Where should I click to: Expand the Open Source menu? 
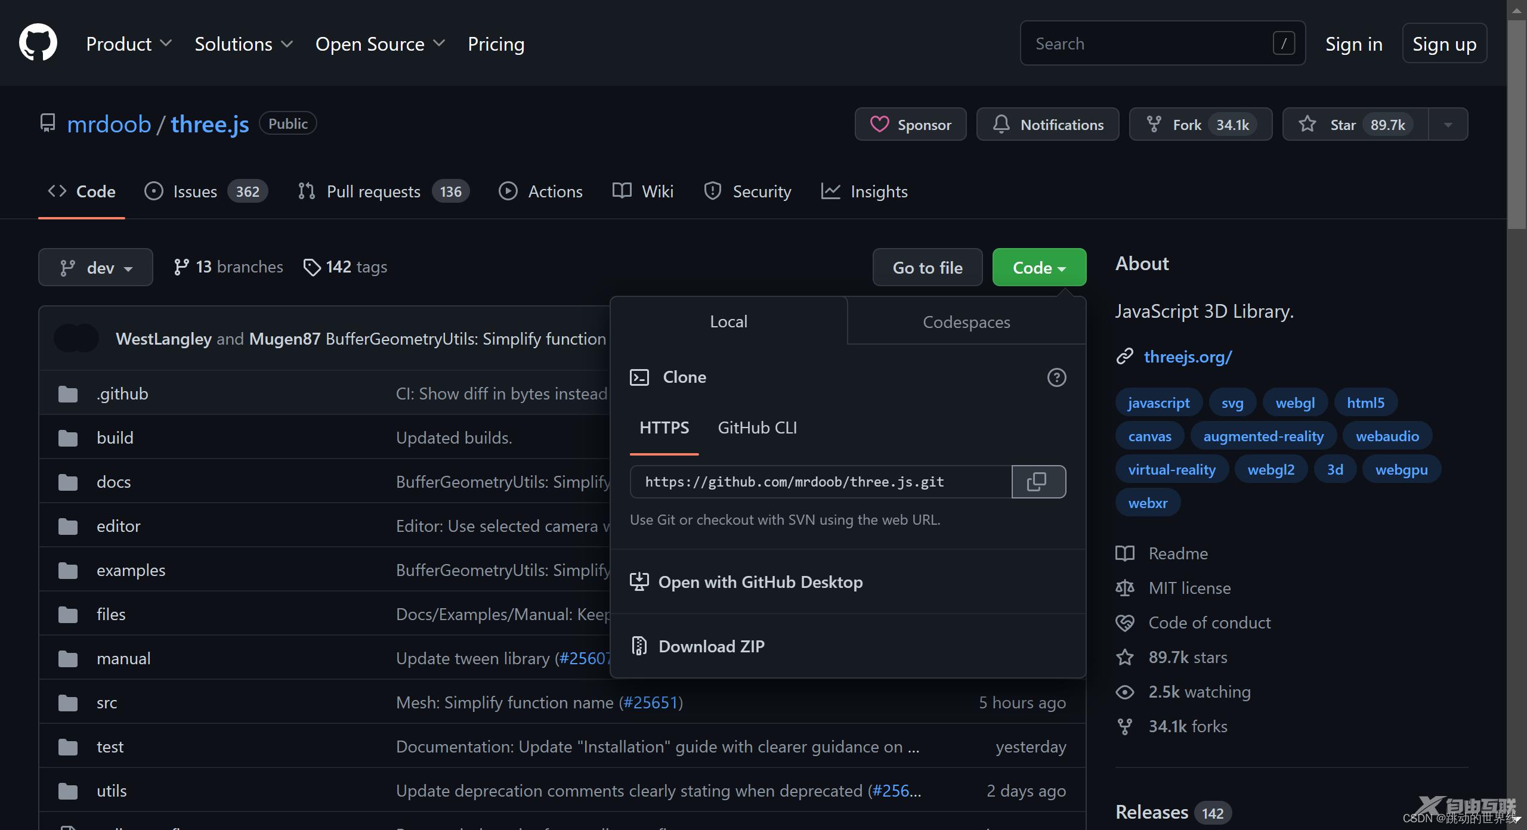point(380,44)
